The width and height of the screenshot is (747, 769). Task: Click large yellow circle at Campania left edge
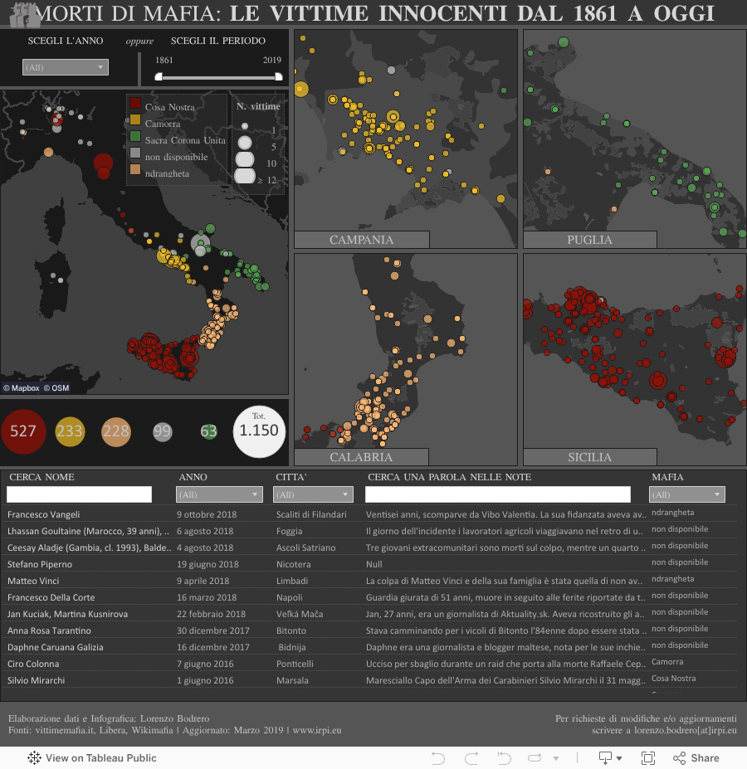pos(300,89)
